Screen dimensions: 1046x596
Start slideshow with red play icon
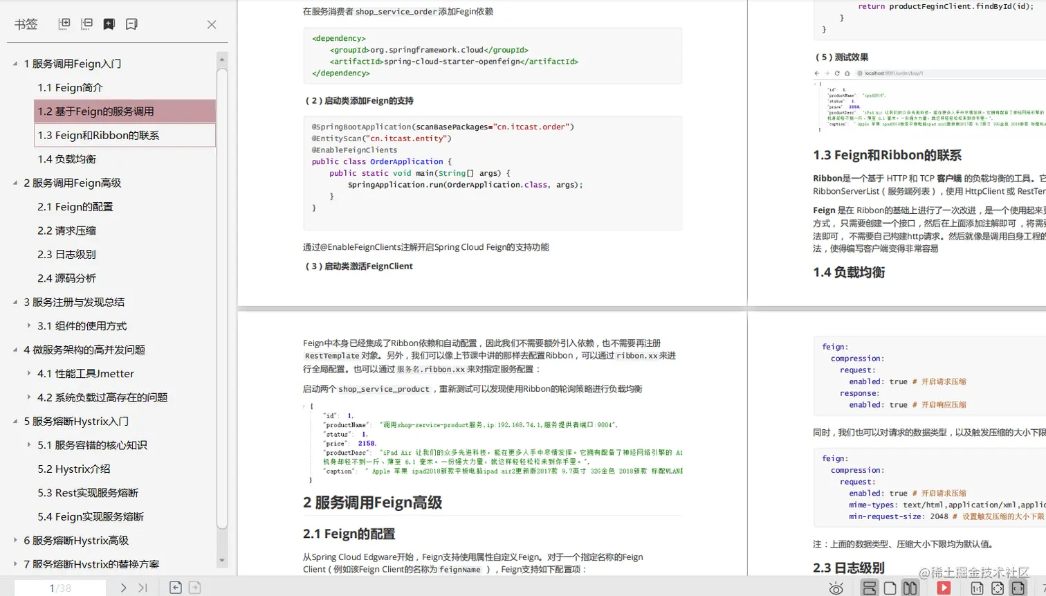pos(944,588)
